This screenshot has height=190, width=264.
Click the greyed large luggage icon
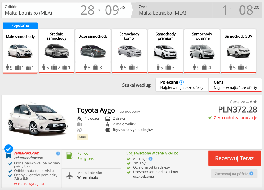coord(79,124)
